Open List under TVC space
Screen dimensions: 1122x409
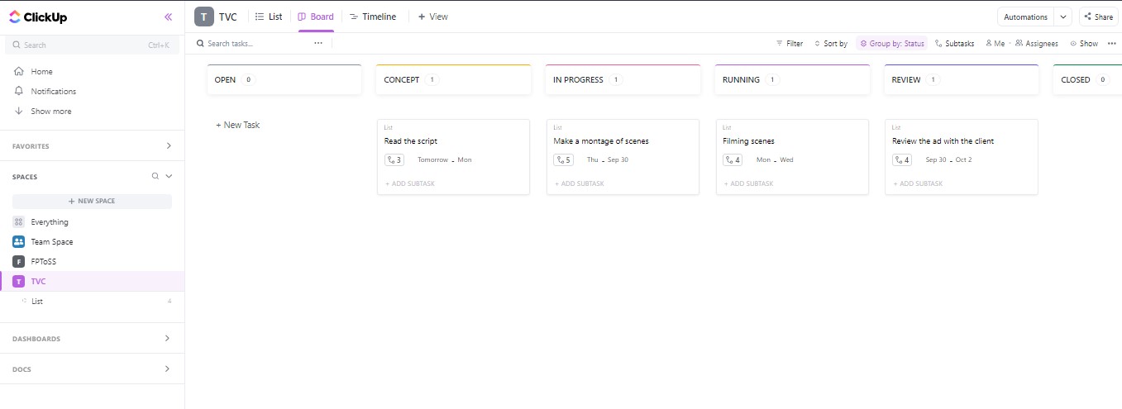(x=37, y=302)
